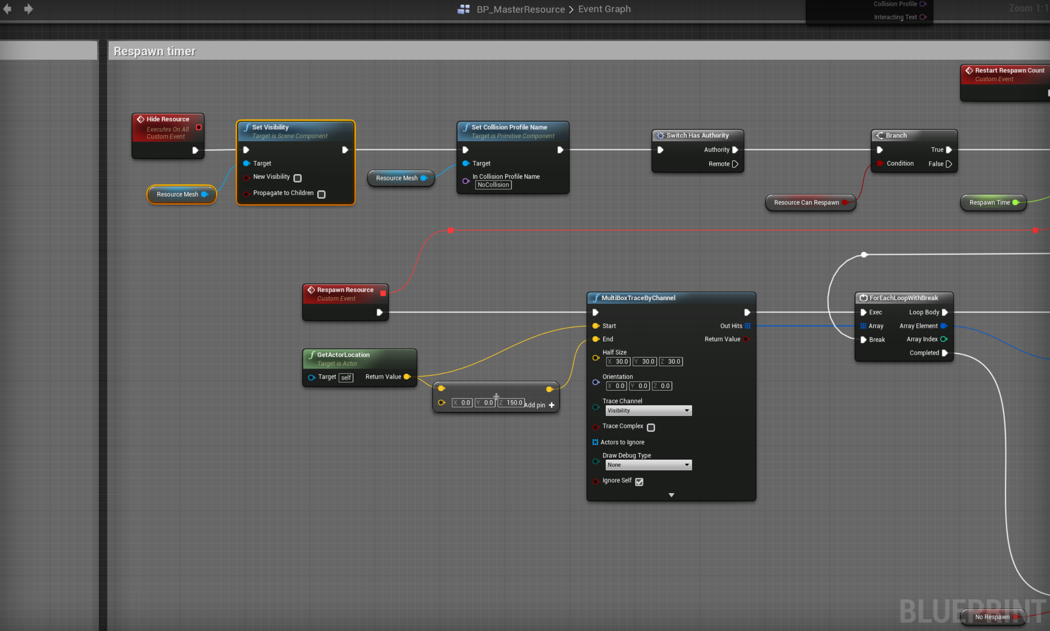Click the NoCollision profile name field

[x=493, y=184]
